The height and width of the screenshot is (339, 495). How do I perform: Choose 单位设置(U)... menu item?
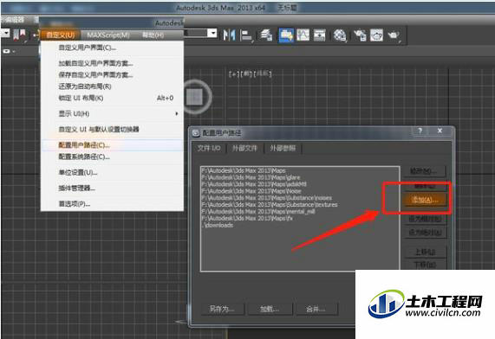click(112, 172)
